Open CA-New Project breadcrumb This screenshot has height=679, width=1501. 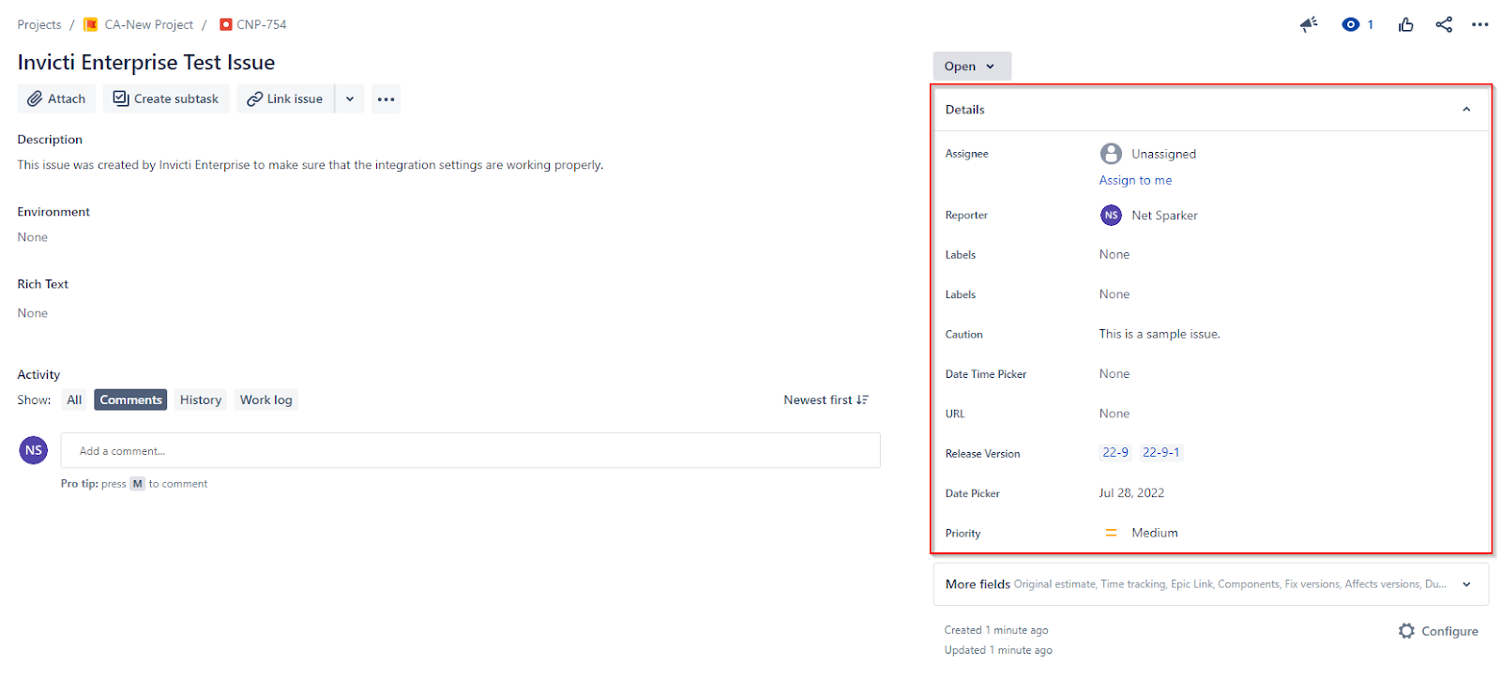point(148,24)
